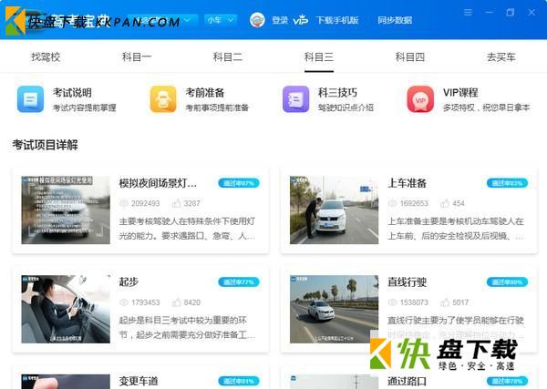This screenshot has width=547, height=389.
Task: Open the 变更车道 video thumbnail
Action: [66, 382]
